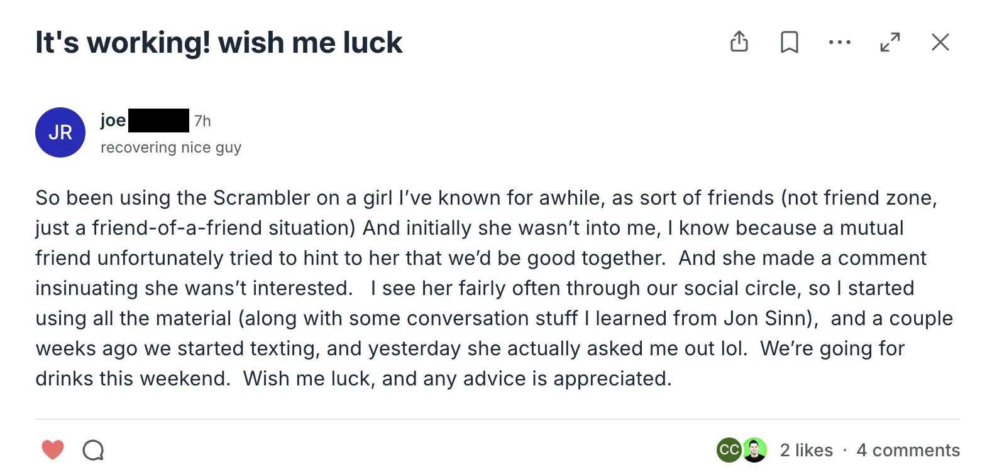The width and height of the screenshot is (997, 472).
Task: Close the post panel
Action: pyautogui.click(x=940, y=42)
